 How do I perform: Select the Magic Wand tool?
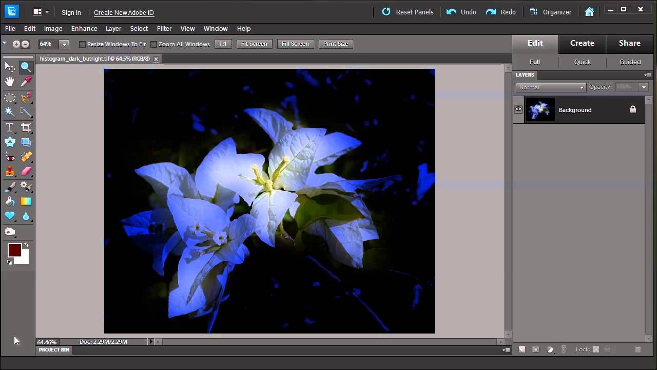[10, 112]
